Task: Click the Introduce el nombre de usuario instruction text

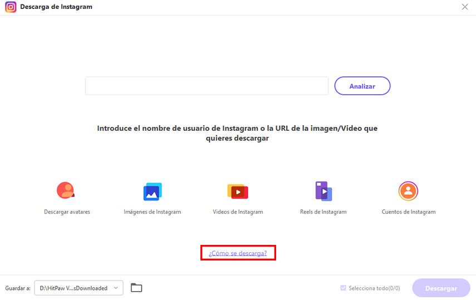Action: (x=237, y=133)
